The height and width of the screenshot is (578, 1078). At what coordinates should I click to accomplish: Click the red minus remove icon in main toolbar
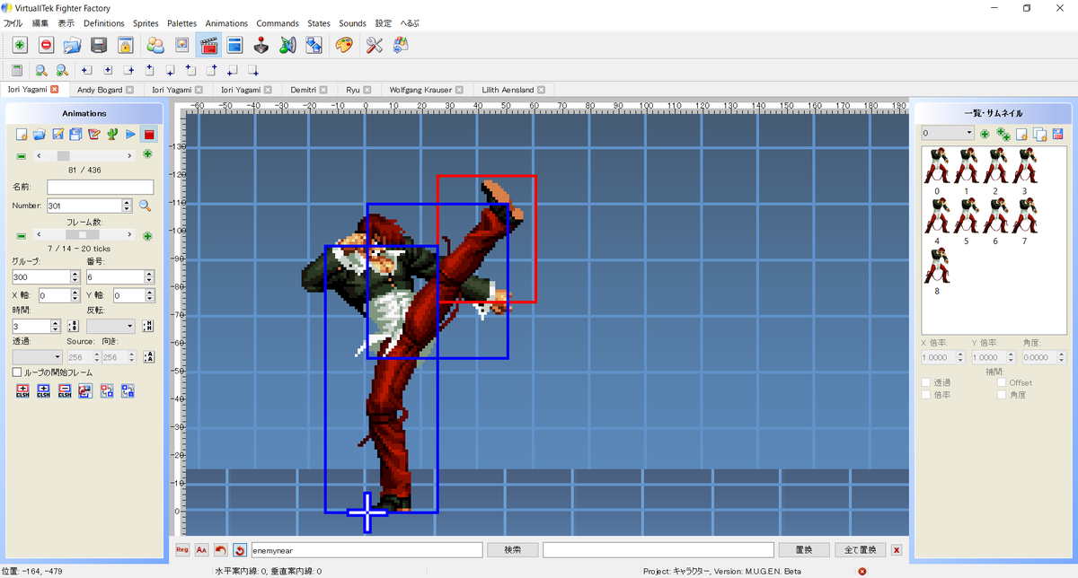[x=46, y=45]
